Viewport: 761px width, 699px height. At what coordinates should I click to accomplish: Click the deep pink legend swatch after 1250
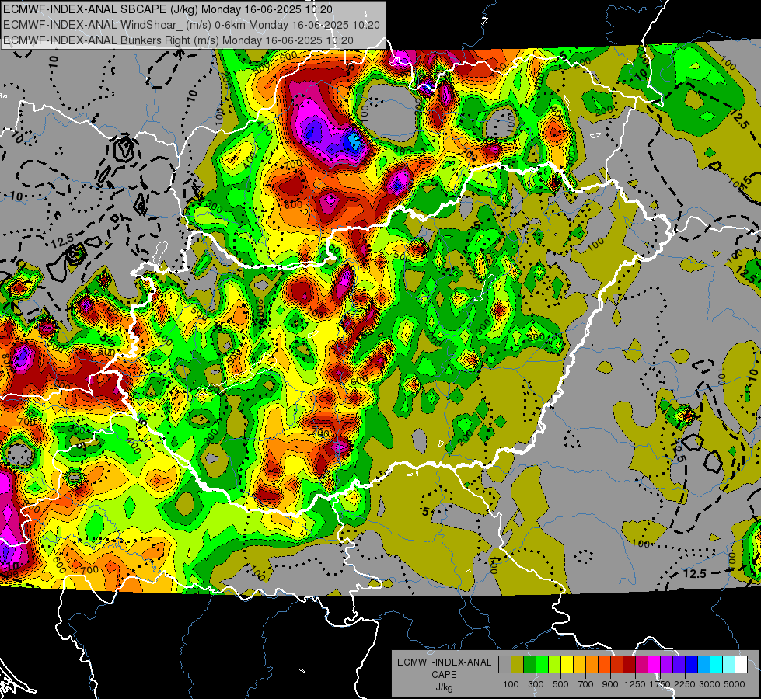coord(641,664)
